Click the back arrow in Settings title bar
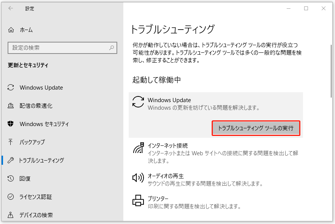Viewport: 335px width, 224px height. click(x=11, y=8)
